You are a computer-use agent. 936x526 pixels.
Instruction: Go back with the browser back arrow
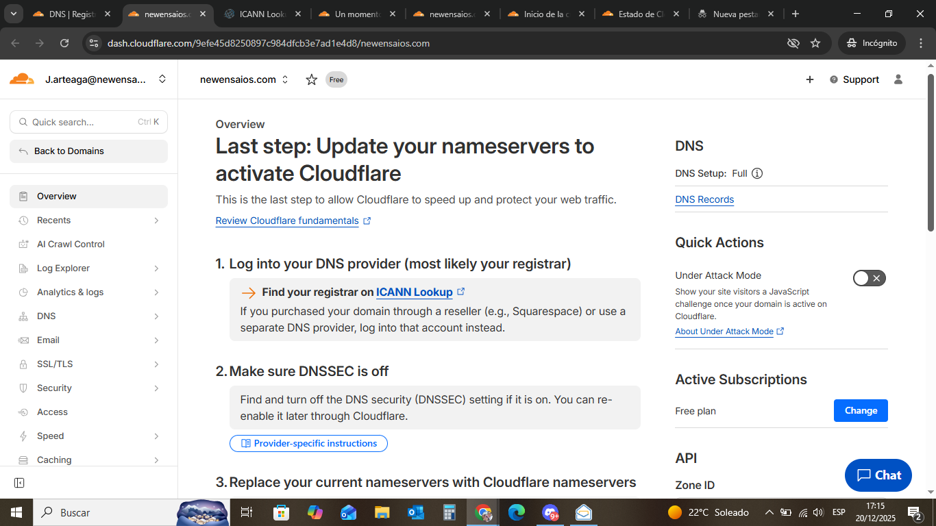[16, 43]
